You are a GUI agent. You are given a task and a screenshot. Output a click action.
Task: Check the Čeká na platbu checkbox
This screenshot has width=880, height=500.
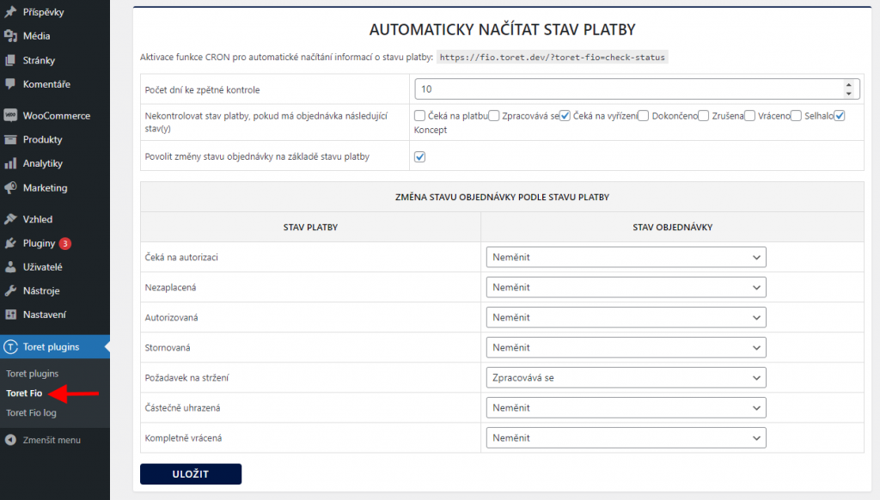[419, 116]
